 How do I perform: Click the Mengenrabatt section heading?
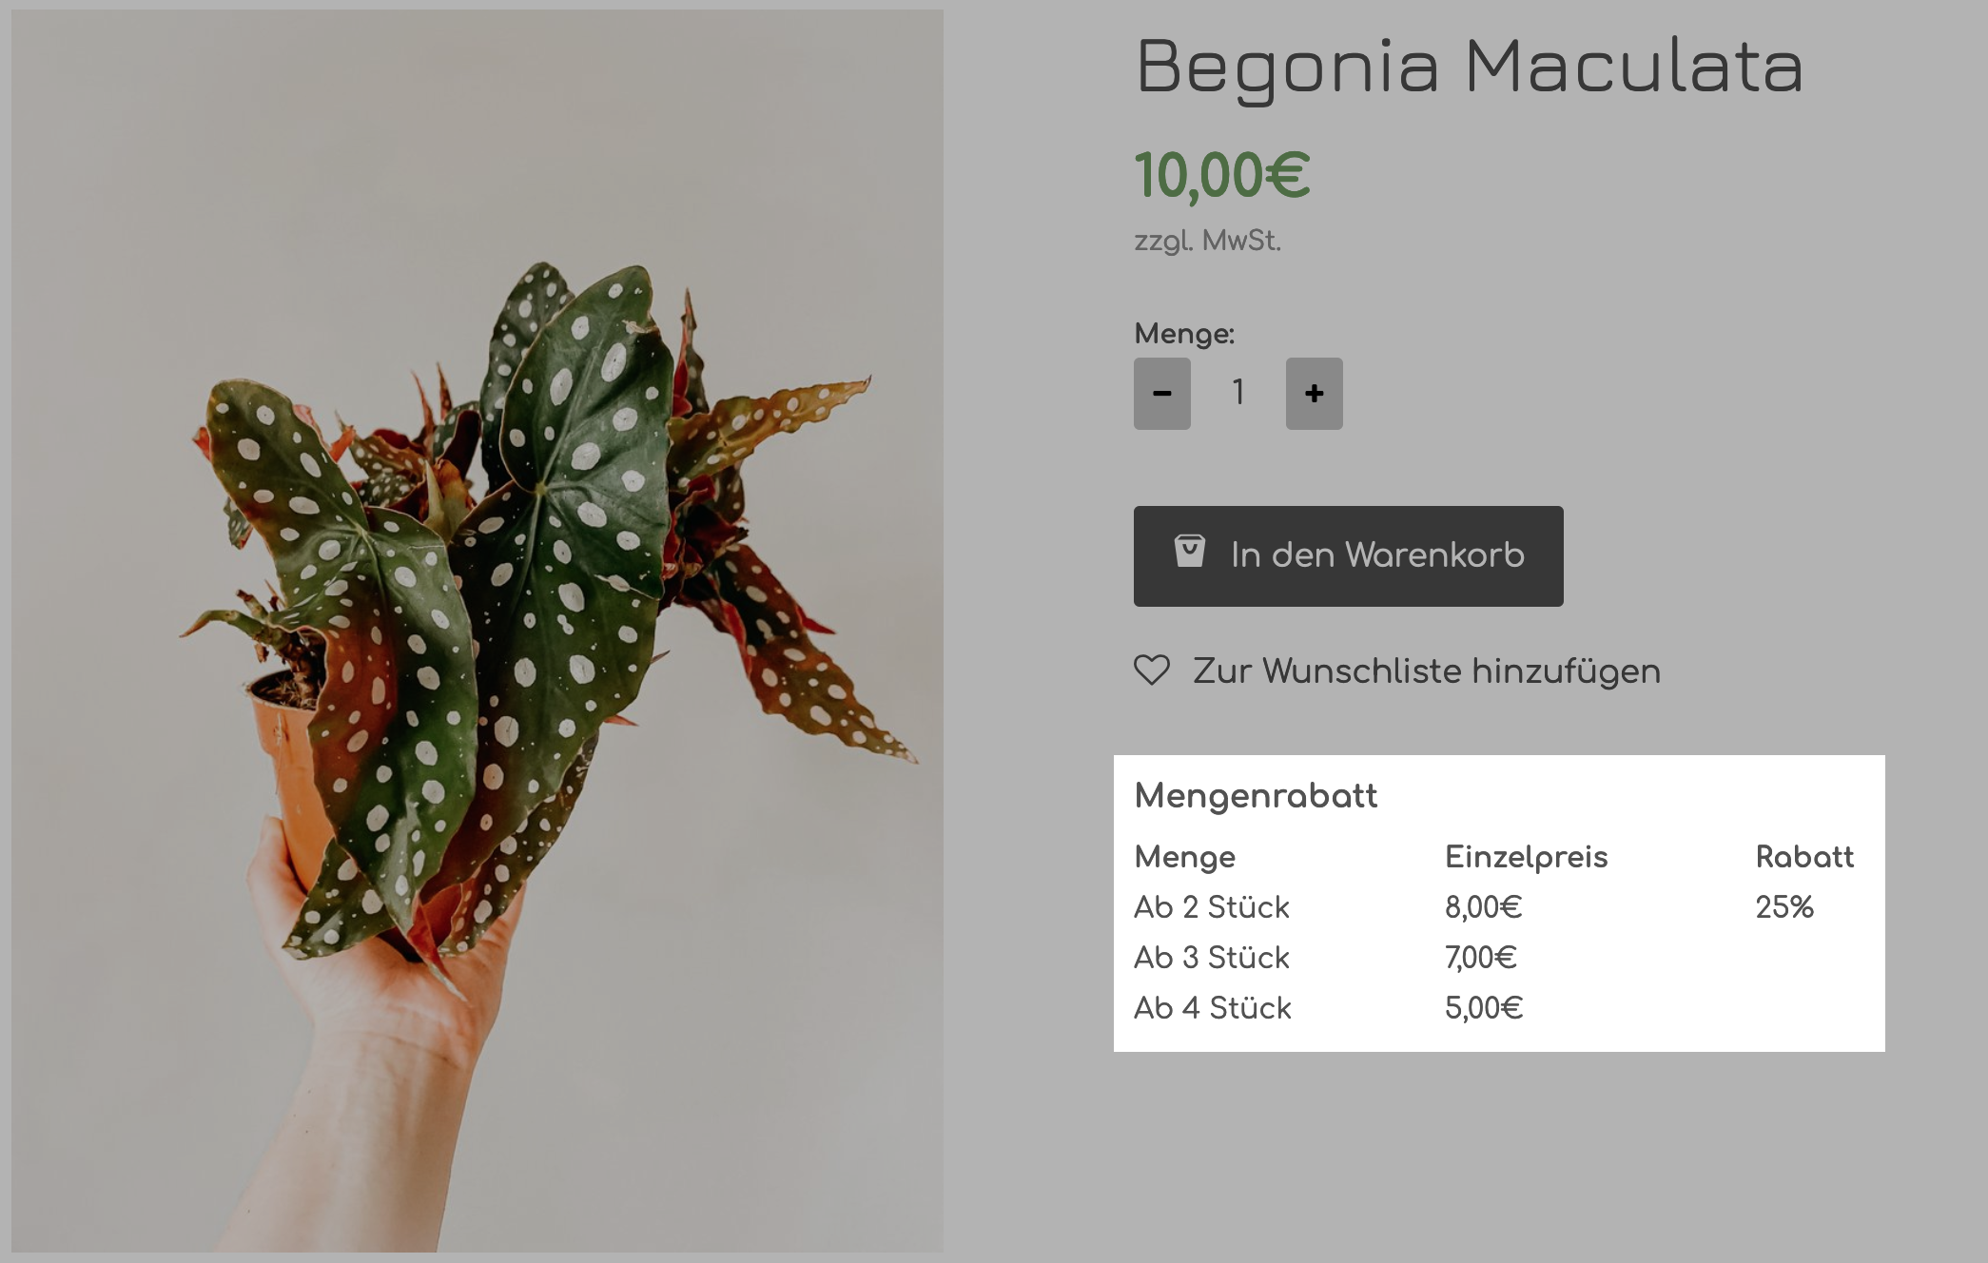(x=1255, y=795)
